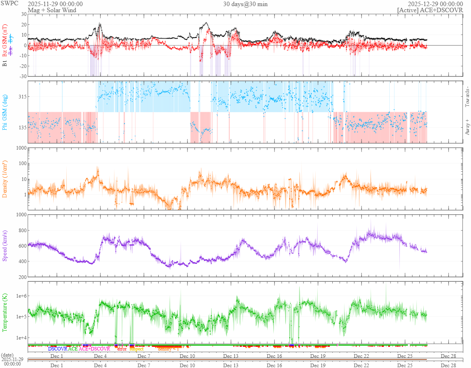Image resolution: width=471 pixels, height=368 pixels.
Task: Click the Density axis title
Action: pyautogui.click(x=4, y=179)
